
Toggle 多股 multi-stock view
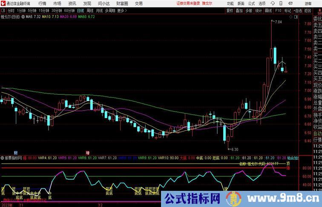pyautogui.click(x=249, y=10)
